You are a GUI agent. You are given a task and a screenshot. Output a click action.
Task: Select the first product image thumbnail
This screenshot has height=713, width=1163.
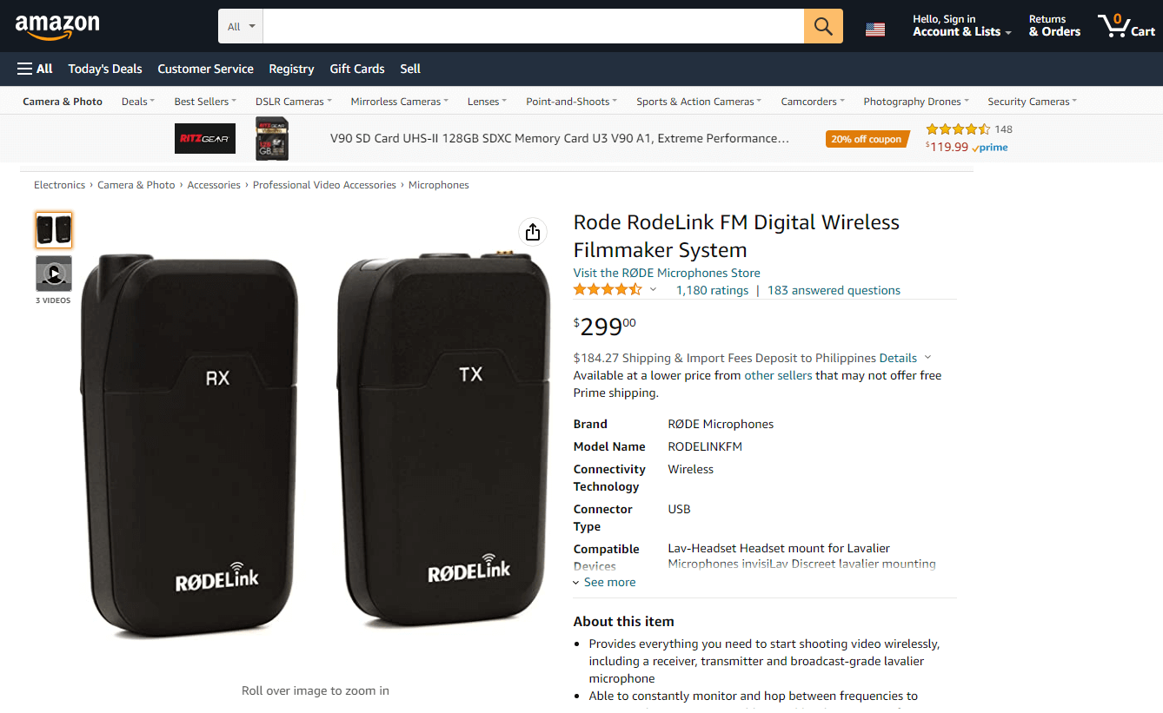(54, 230)
